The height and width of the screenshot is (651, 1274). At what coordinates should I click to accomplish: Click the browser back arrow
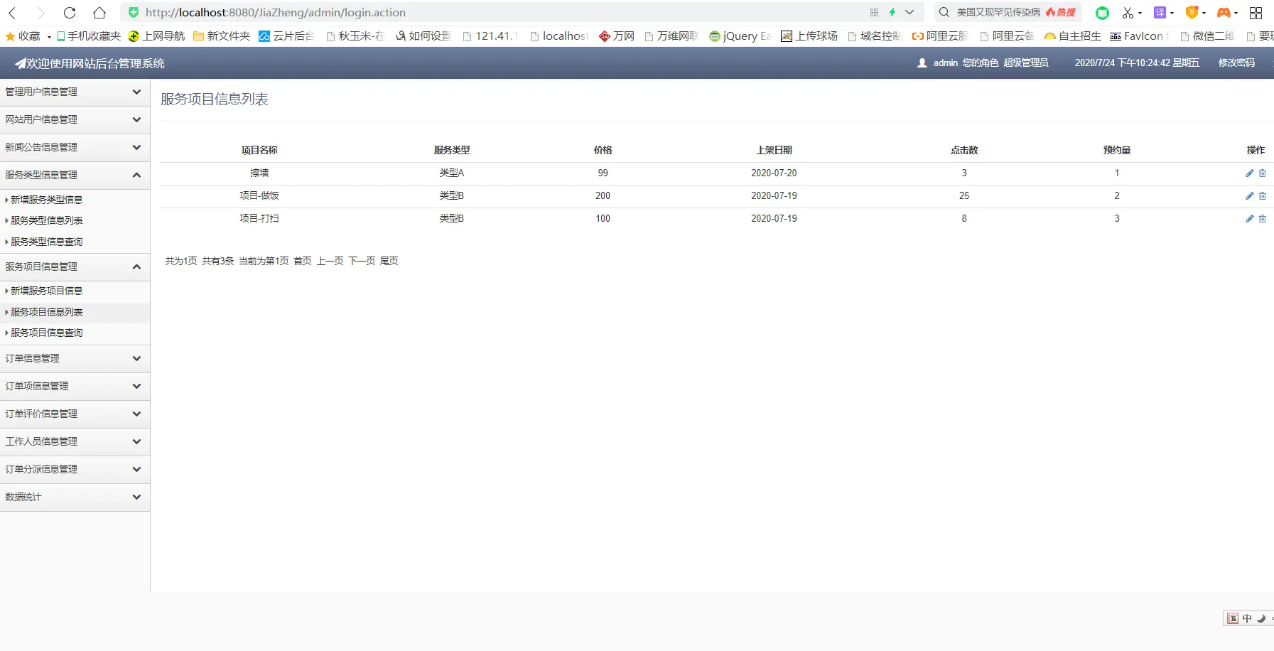(12, 13)
